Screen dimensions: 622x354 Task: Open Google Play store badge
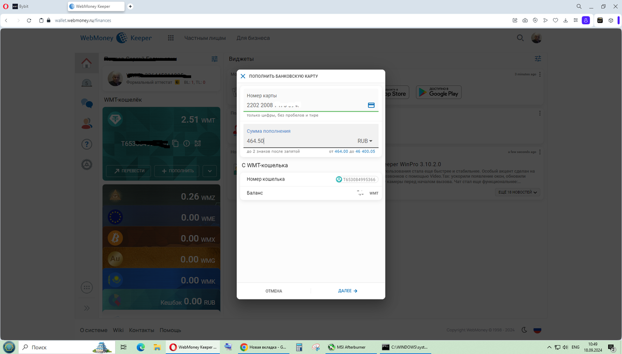(x=439, y=92)
